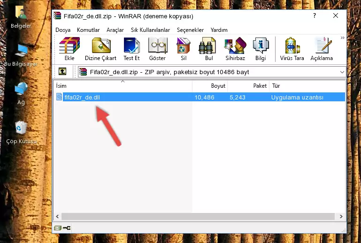Click the help question mark button
This screenshot has height=243, width=361.
314,15
